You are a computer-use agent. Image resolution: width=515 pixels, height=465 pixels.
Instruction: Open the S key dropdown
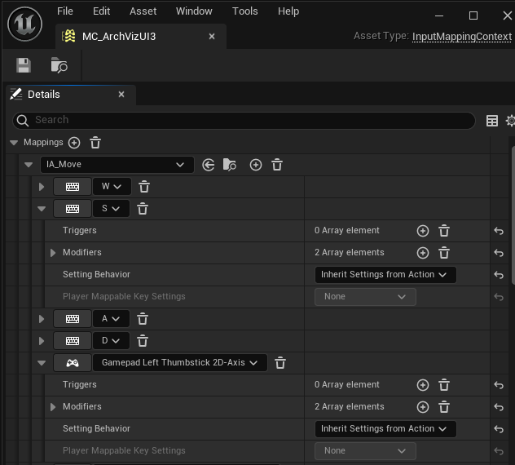coord(111,209)
